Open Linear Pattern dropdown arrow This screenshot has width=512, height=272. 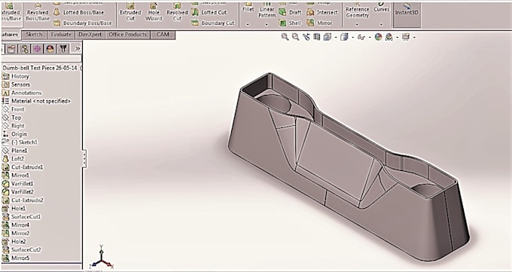point(267,25)
